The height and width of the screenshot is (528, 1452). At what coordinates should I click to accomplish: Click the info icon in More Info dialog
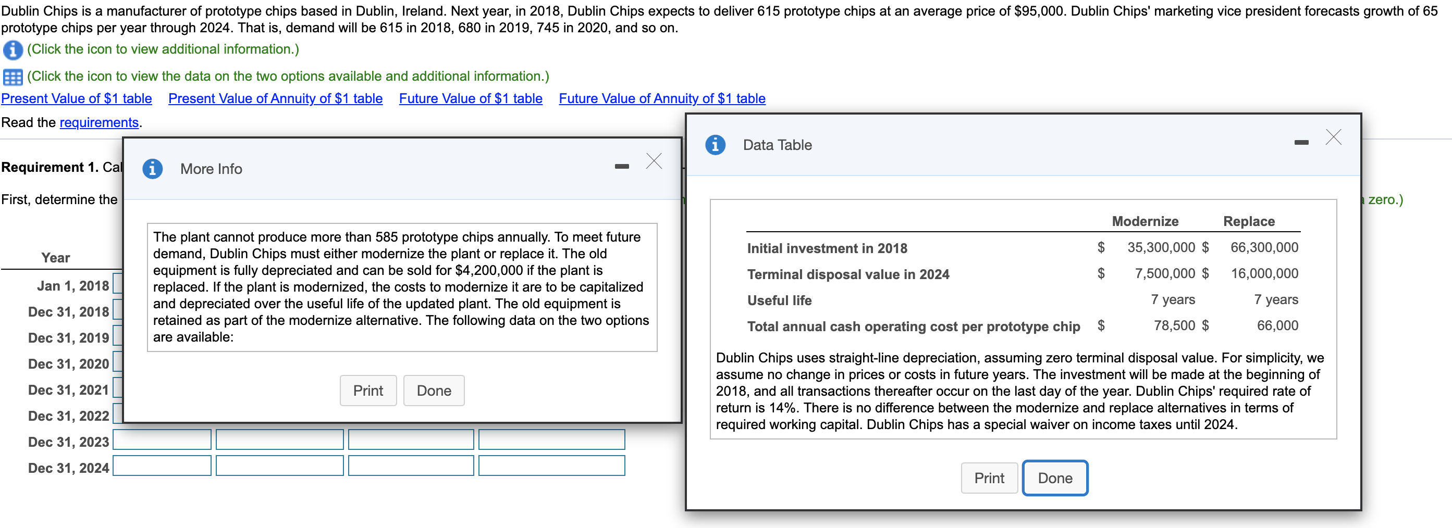[152, 168]
